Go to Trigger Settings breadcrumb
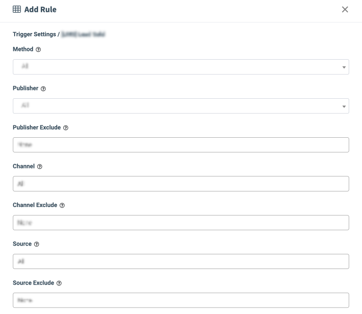362x314 pixels. [x=34, y=34]
